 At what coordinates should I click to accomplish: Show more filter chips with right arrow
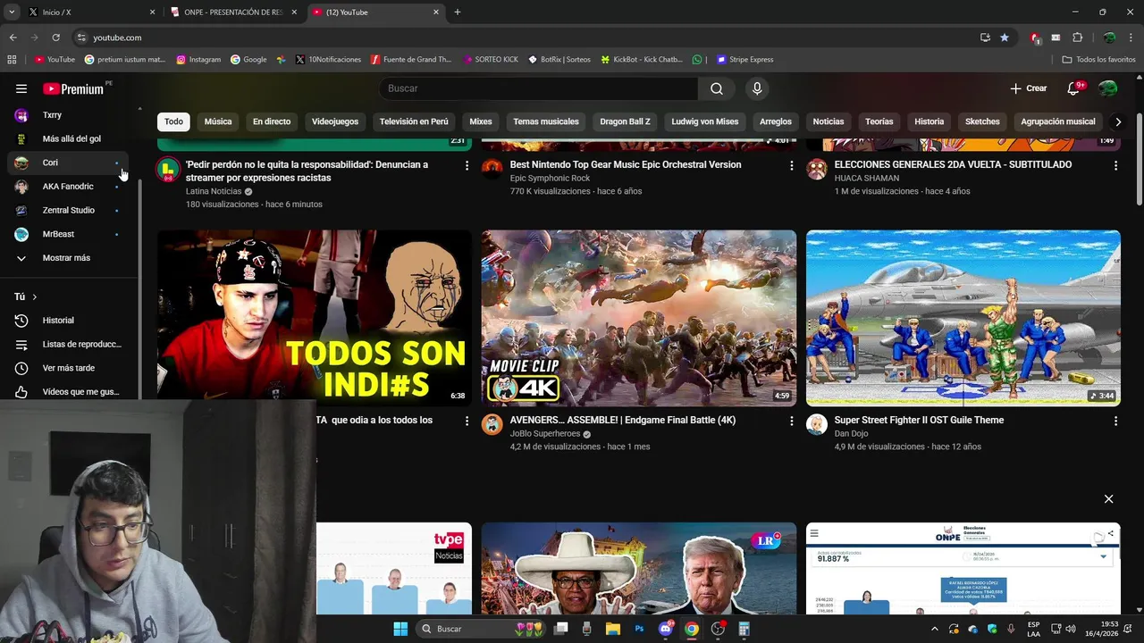[1117, 121]
